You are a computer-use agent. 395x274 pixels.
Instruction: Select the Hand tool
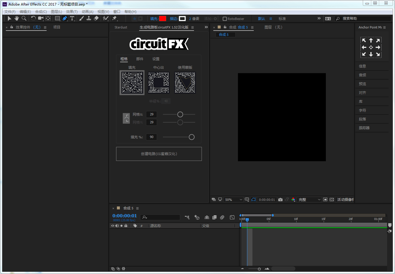coord(17,19)
